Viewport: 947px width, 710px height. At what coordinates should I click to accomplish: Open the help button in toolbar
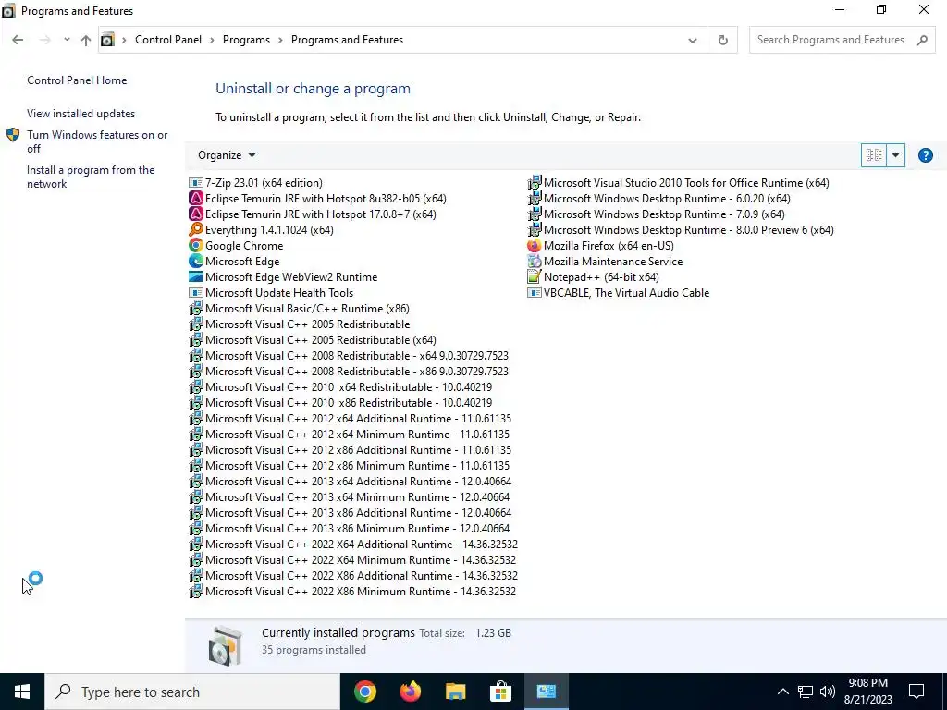coord(925,155)
